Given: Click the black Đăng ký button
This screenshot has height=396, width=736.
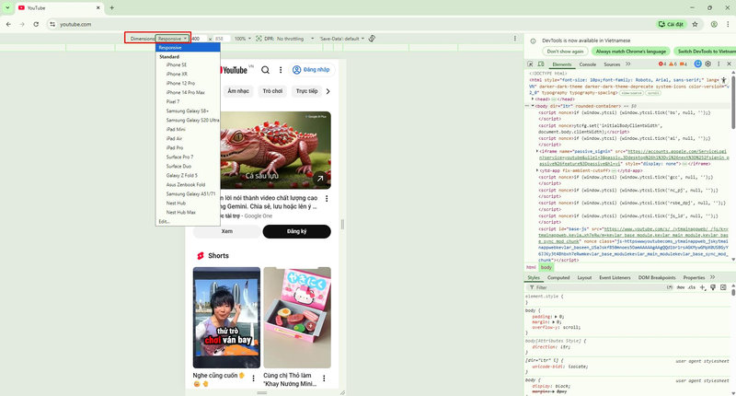Looking at the screenshot, I should pos(296,231).
